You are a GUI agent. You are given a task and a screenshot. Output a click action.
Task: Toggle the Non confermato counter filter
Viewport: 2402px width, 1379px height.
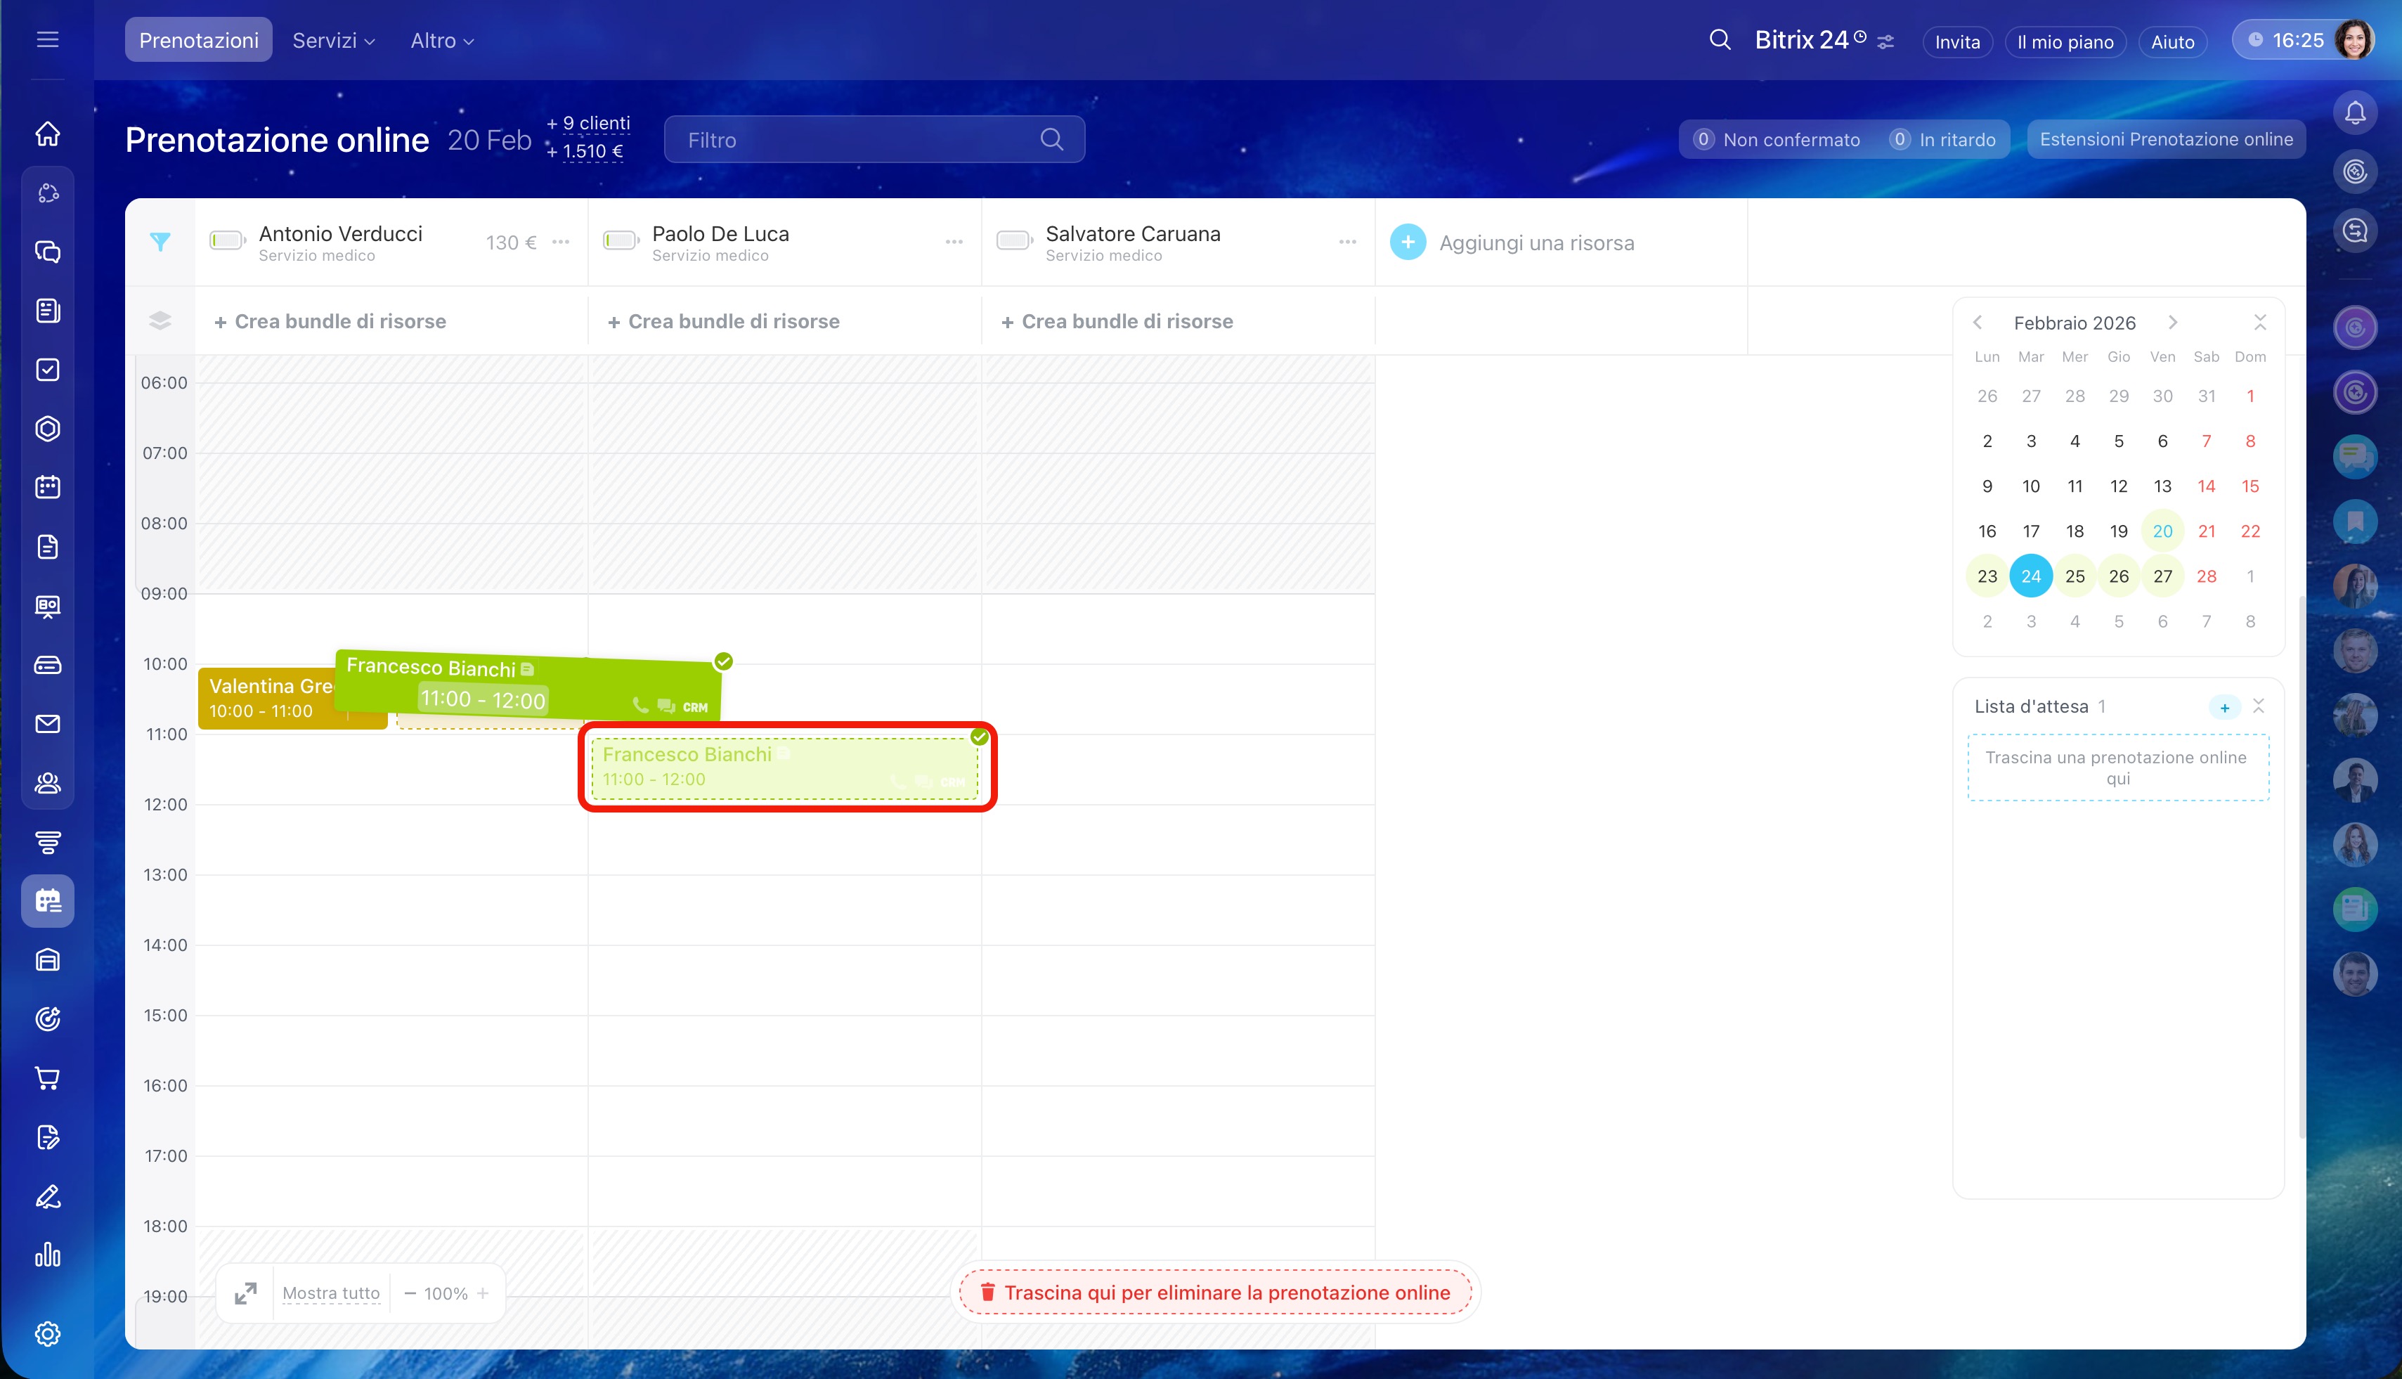coord(1777,139)
